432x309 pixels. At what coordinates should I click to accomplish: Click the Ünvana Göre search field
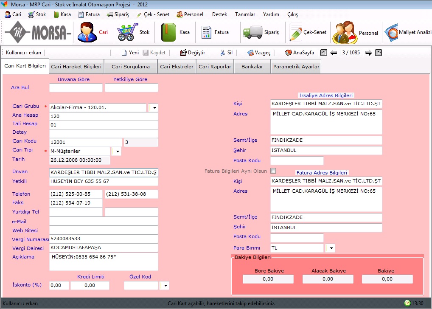pyautogui.click(x=76, y=88)
